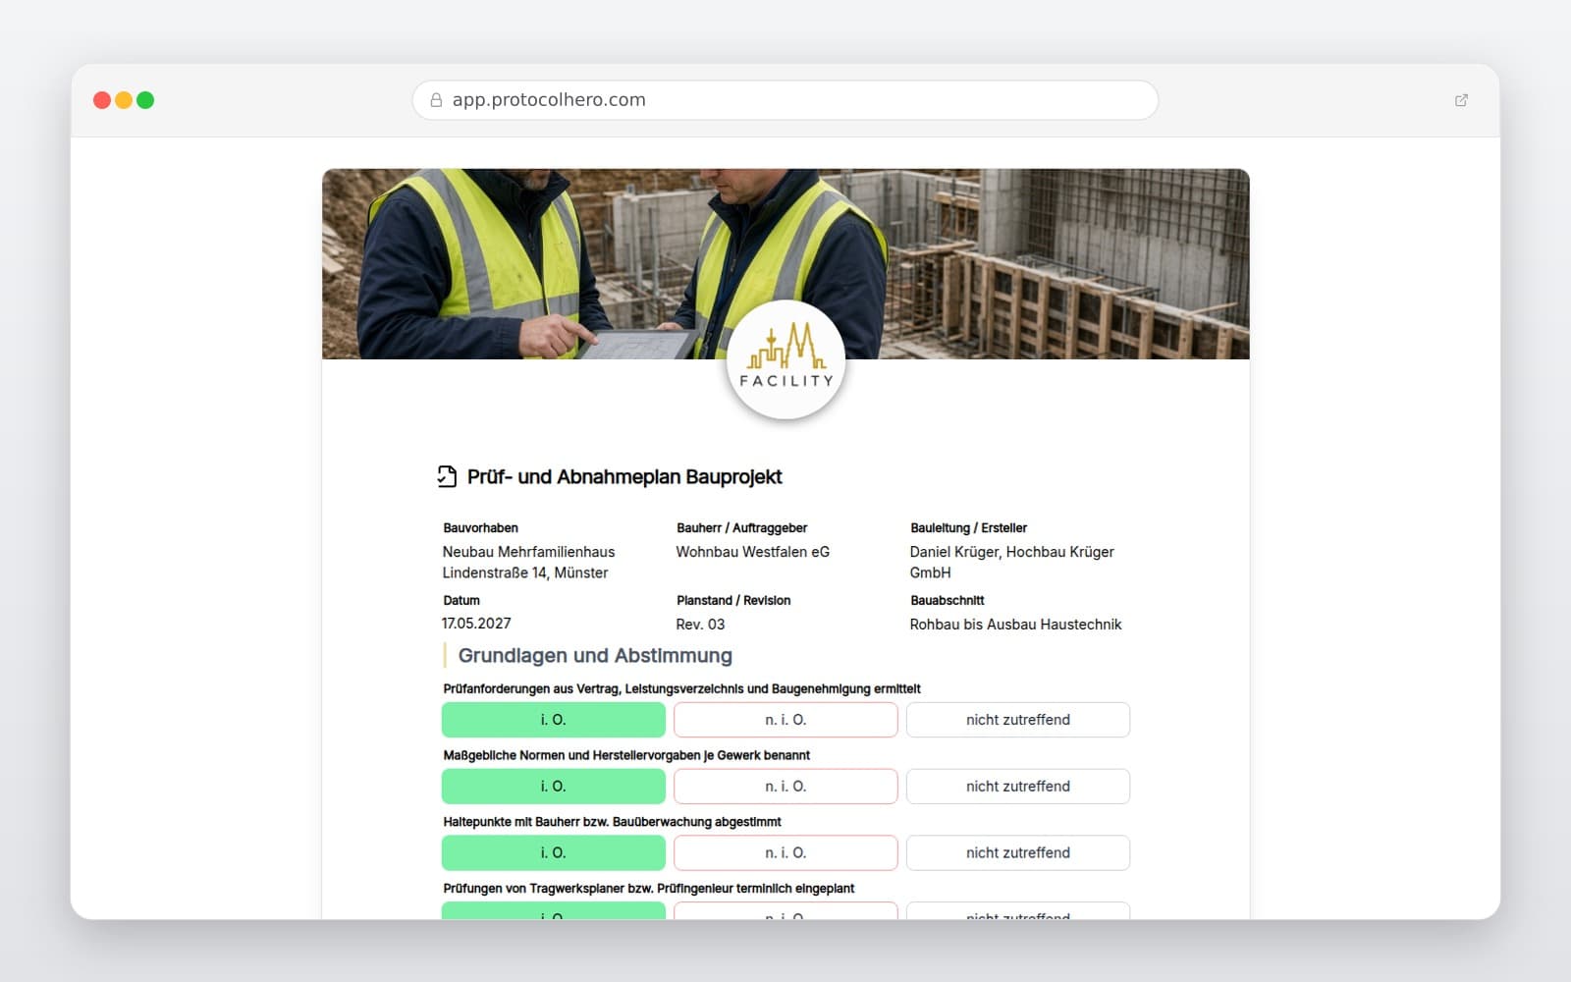Click the text Neubau Mehrfamilienhaus Lindenstraße 14
Screen dimensions: 1571x982
[528, 563]
